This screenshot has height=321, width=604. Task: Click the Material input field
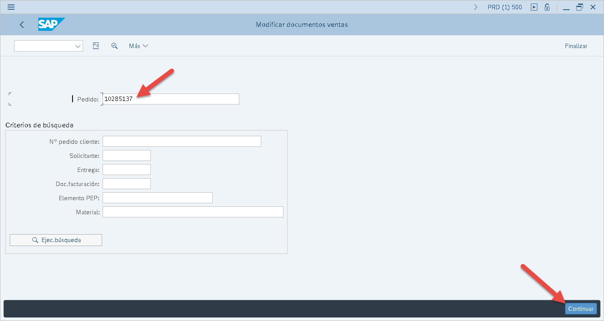tap(193, 212)
